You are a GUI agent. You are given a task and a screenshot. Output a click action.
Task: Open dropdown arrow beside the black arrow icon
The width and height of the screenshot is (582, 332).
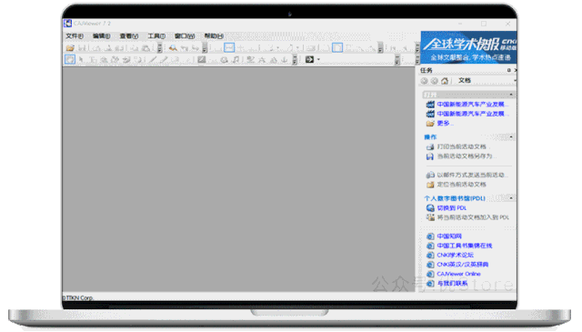pyautogui.click(x=318, y=59)
